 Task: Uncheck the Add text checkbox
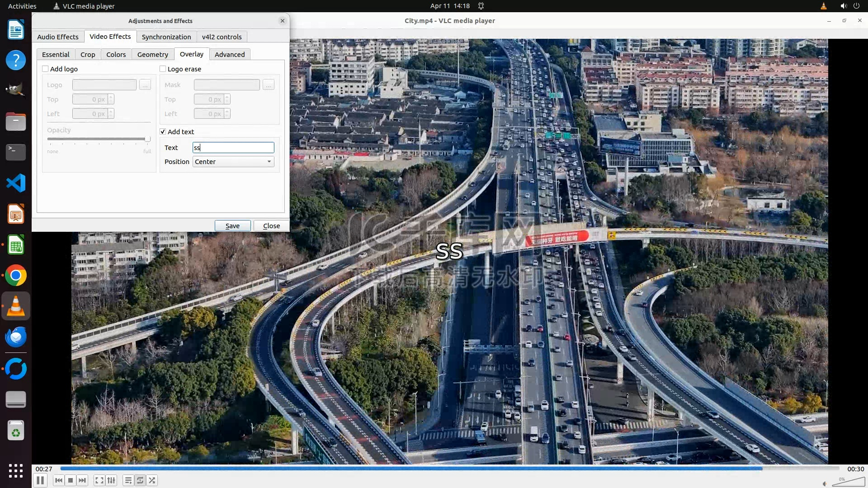(163, 131)
